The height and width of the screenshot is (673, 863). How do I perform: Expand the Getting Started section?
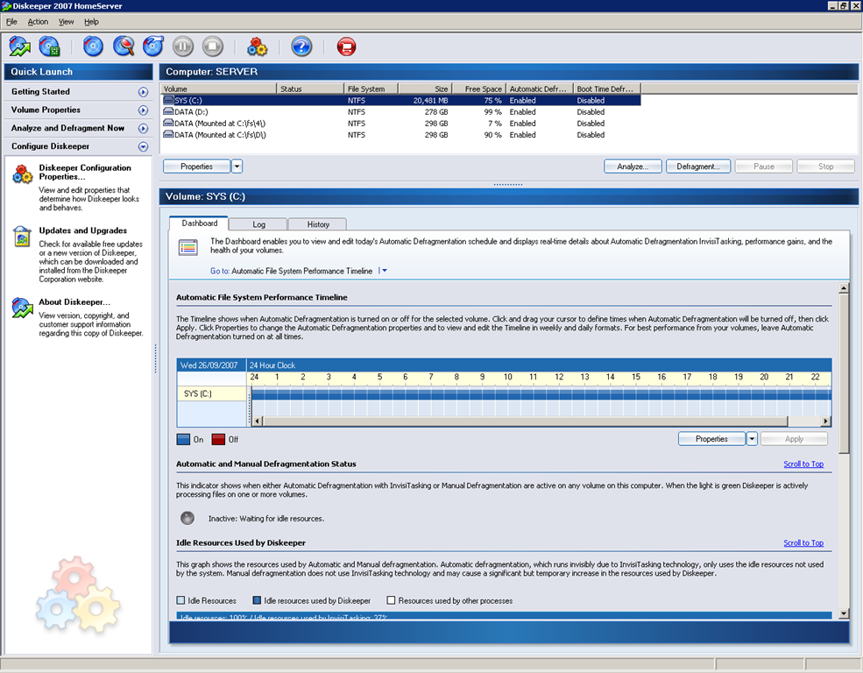click(143, 92)
